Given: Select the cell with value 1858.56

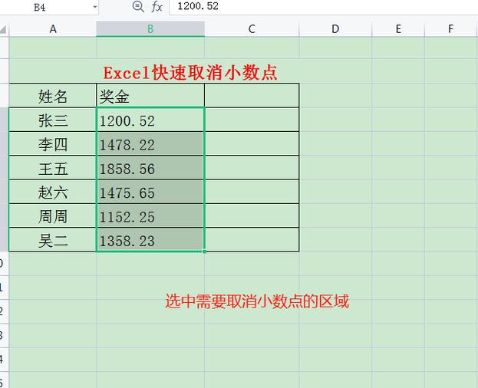Looking at the screenshot, I should (150, 168).
